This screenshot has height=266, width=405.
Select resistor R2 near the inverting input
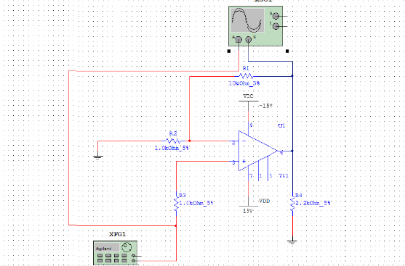[x=173, y=141]
